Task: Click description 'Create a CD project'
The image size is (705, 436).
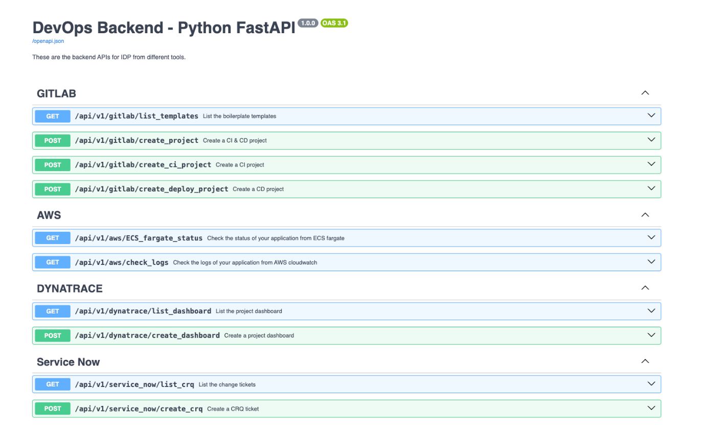Action: coord(258,189)
